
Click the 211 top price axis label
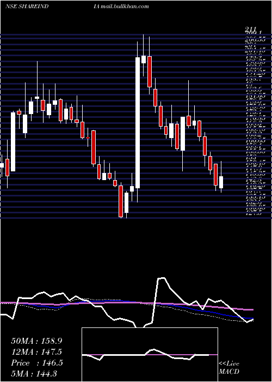[251, 29]
